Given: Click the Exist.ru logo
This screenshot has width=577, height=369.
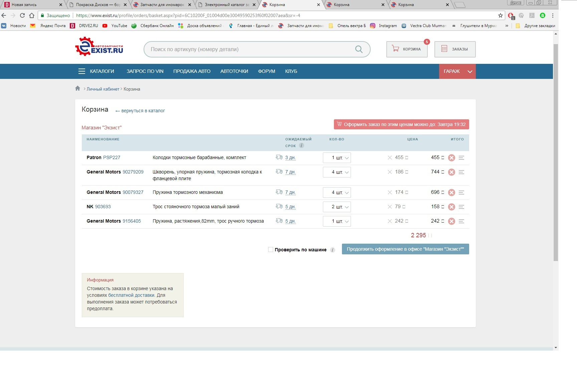Looking at the screenshot, I should pyautogui.click(x=99, y=47).
